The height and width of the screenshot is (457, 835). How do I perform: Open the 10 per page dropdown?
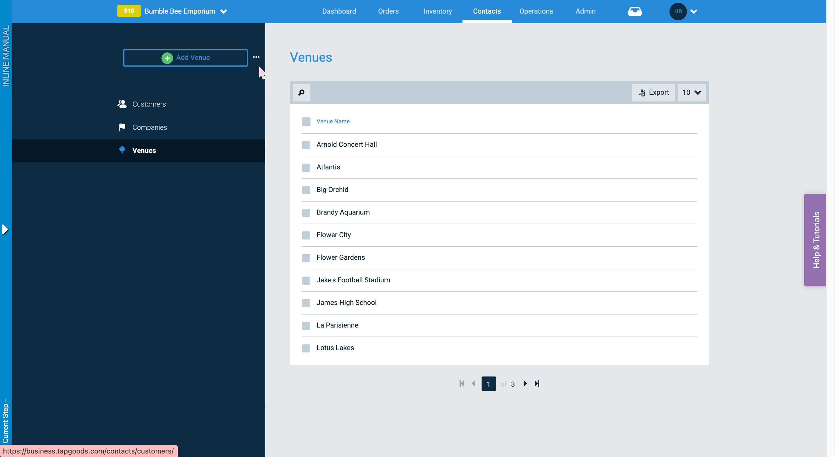(x=691, y=93)
